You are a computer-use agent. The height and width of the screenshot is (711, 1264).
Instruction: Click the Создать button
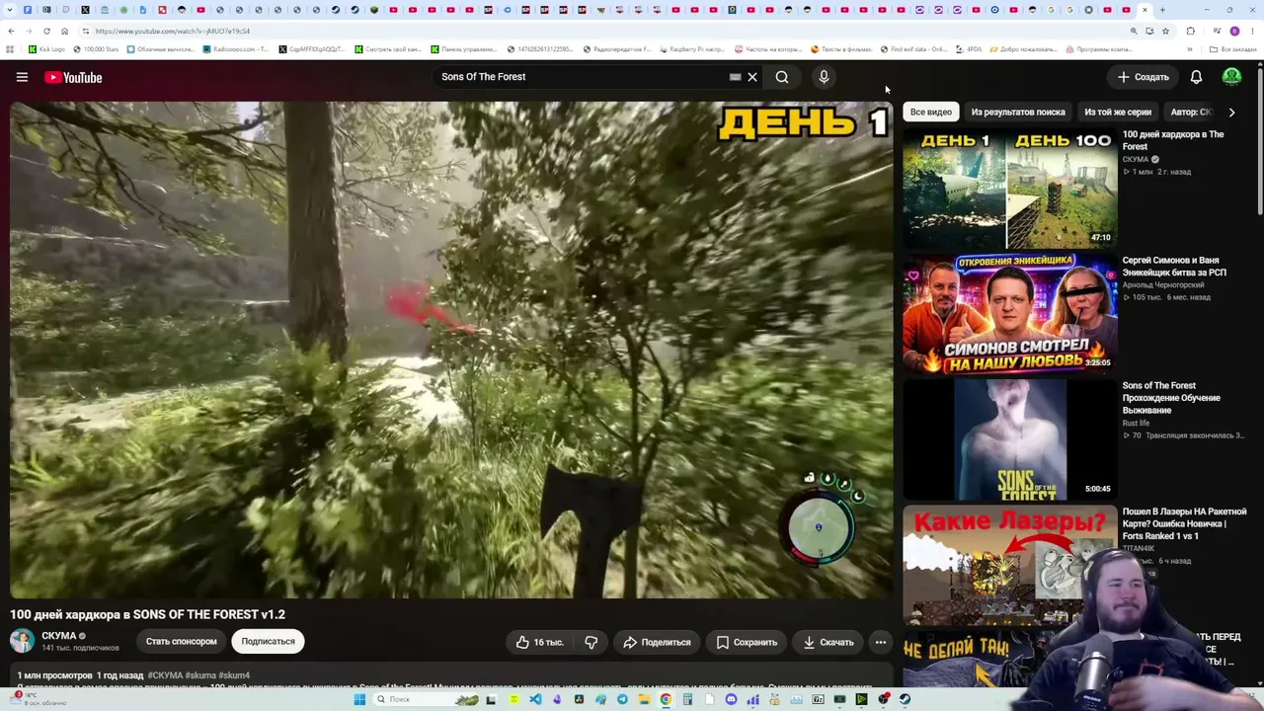pyautogui.click(x=1143, y=77)
